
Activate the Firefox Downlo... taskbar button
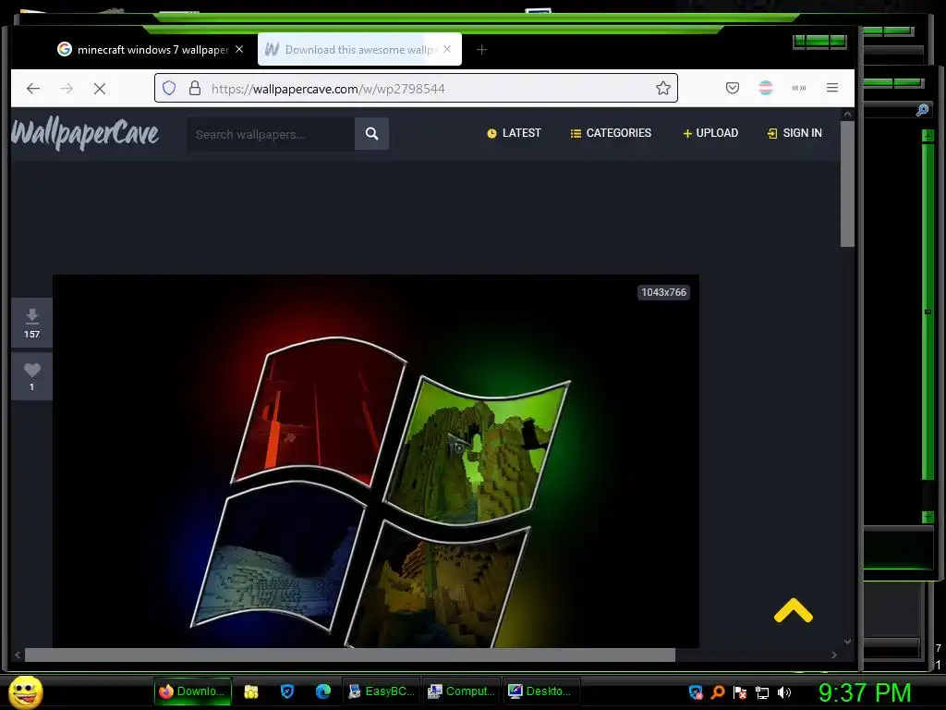192,692
